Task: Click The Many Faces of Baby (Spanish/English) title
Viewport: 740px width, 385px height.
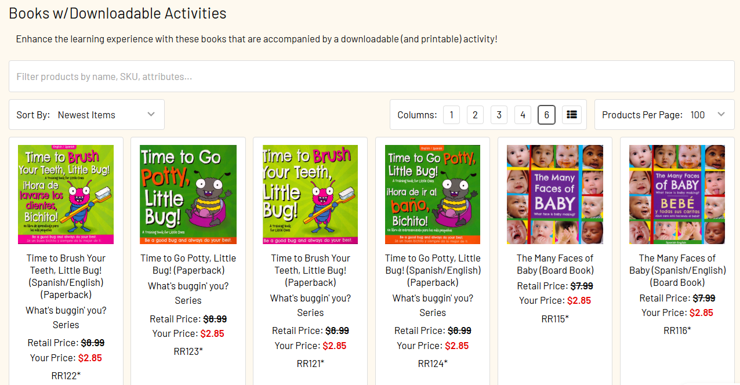Action: [x=677, y=270]
